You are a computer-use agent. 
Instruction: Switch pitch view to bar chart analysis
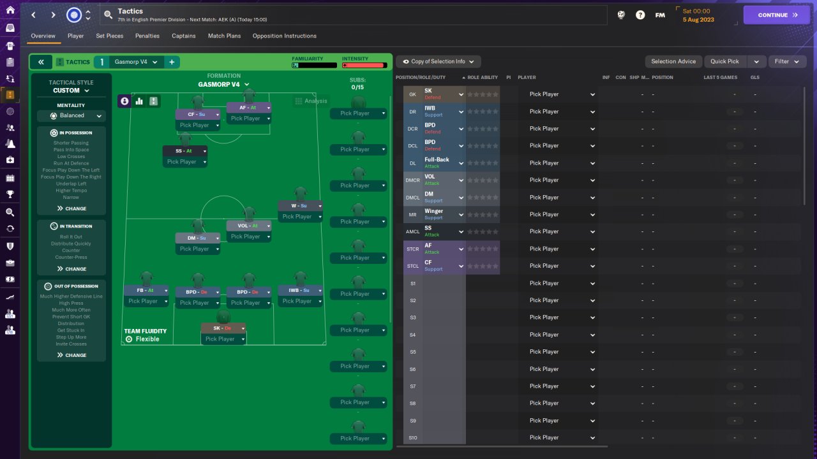[x=139, y=101]
